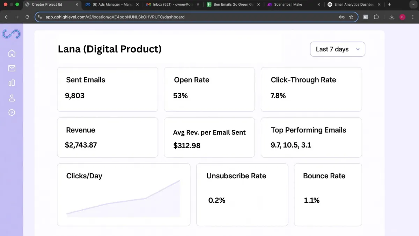Reload the page

tap(27, 17)
